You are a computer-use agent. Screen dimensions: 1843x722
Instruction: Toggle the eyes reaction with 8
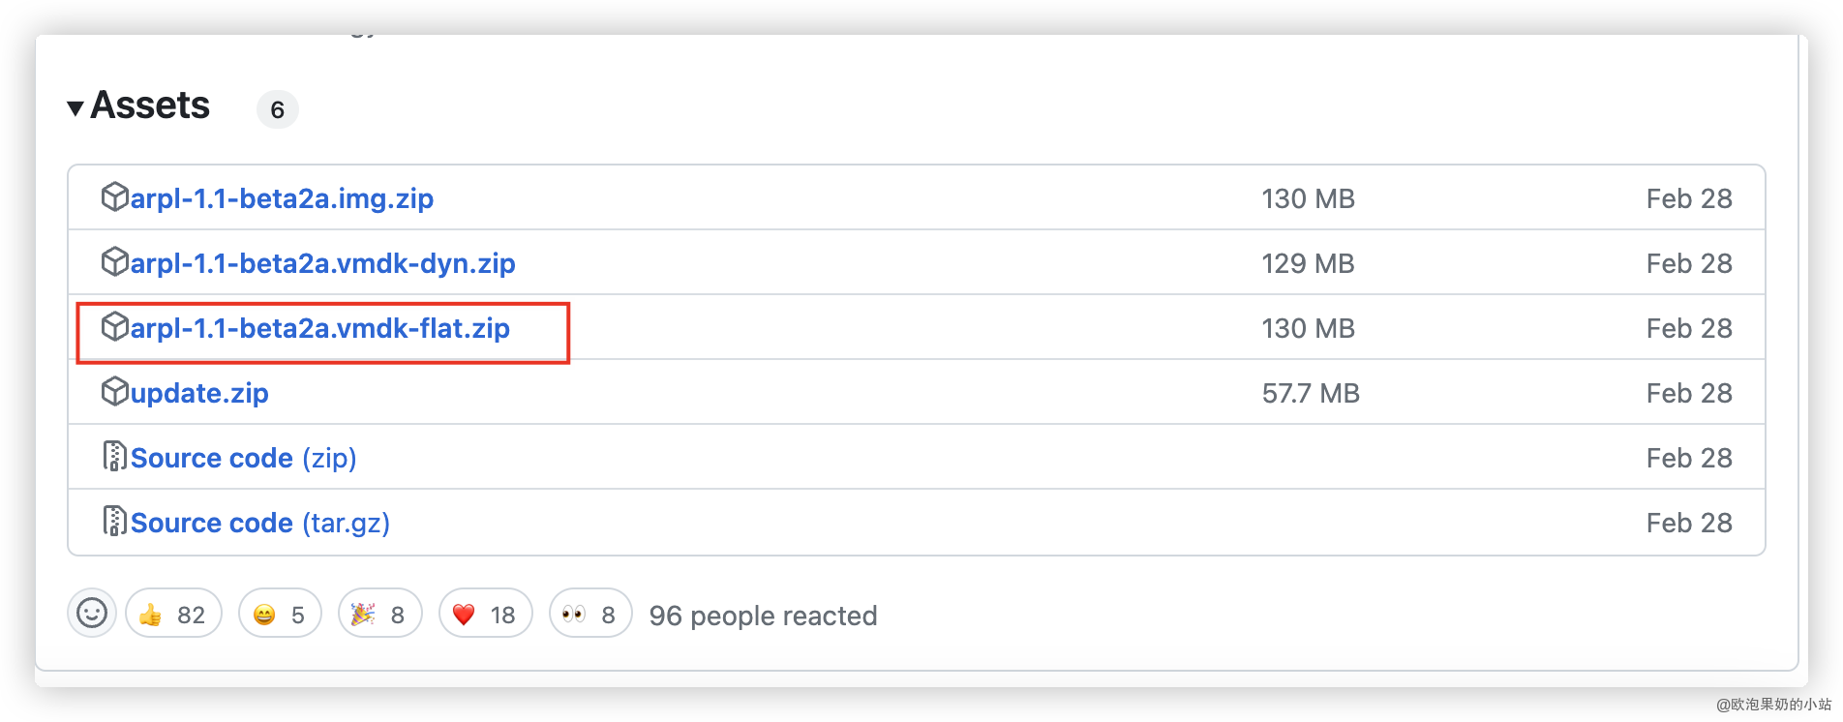tap(590, 614)
